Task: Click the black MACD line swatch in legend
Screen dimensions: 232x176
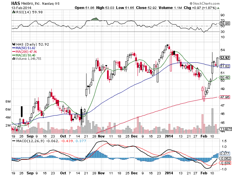Action: click(x=14, y=141)
